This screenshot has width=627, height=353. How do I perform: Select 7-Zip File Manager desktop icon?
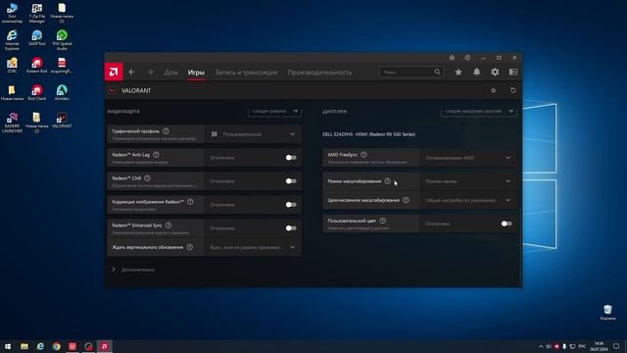pyautogui.click(x=37, y=13)
